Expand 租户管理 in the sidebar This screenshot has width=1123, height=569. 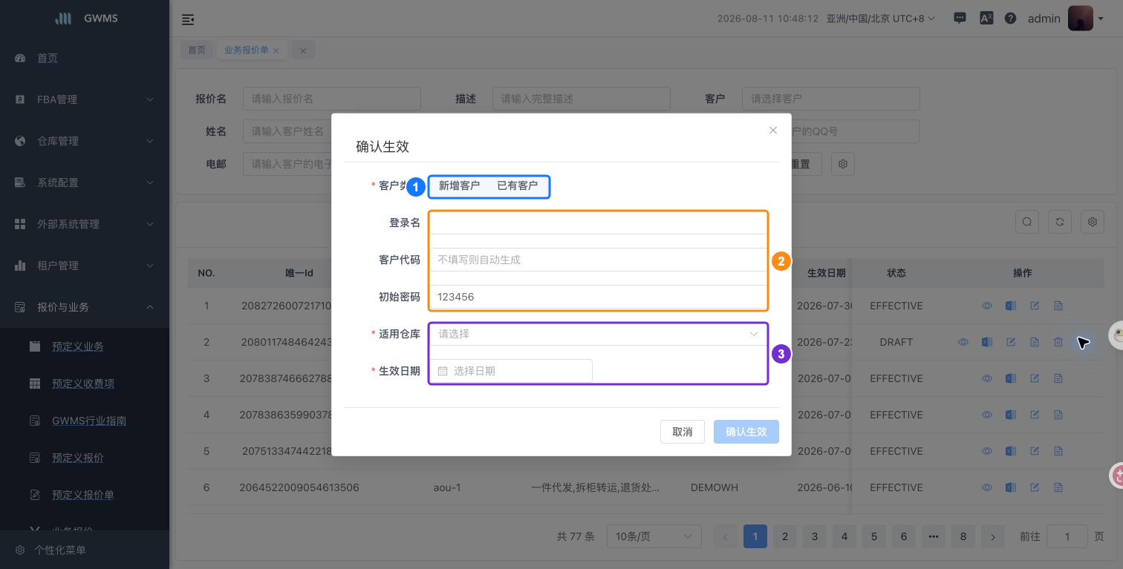coord(85,266)
